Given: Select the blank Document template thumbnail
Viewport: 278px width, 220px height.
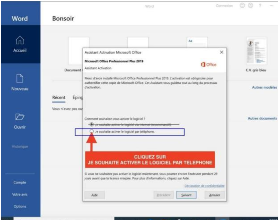Looking at the screenshot, I should [x=76, y=51].
